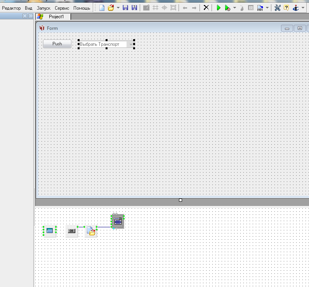This screenshot has height=287, width=309.
Task: Select the combo box element in scheme
Action: click(118, 221)
